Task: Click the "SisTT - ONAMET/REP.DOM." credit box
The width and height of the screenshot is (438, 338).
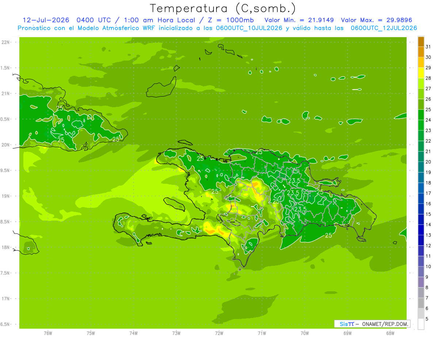Action: (x=372, y=324)
